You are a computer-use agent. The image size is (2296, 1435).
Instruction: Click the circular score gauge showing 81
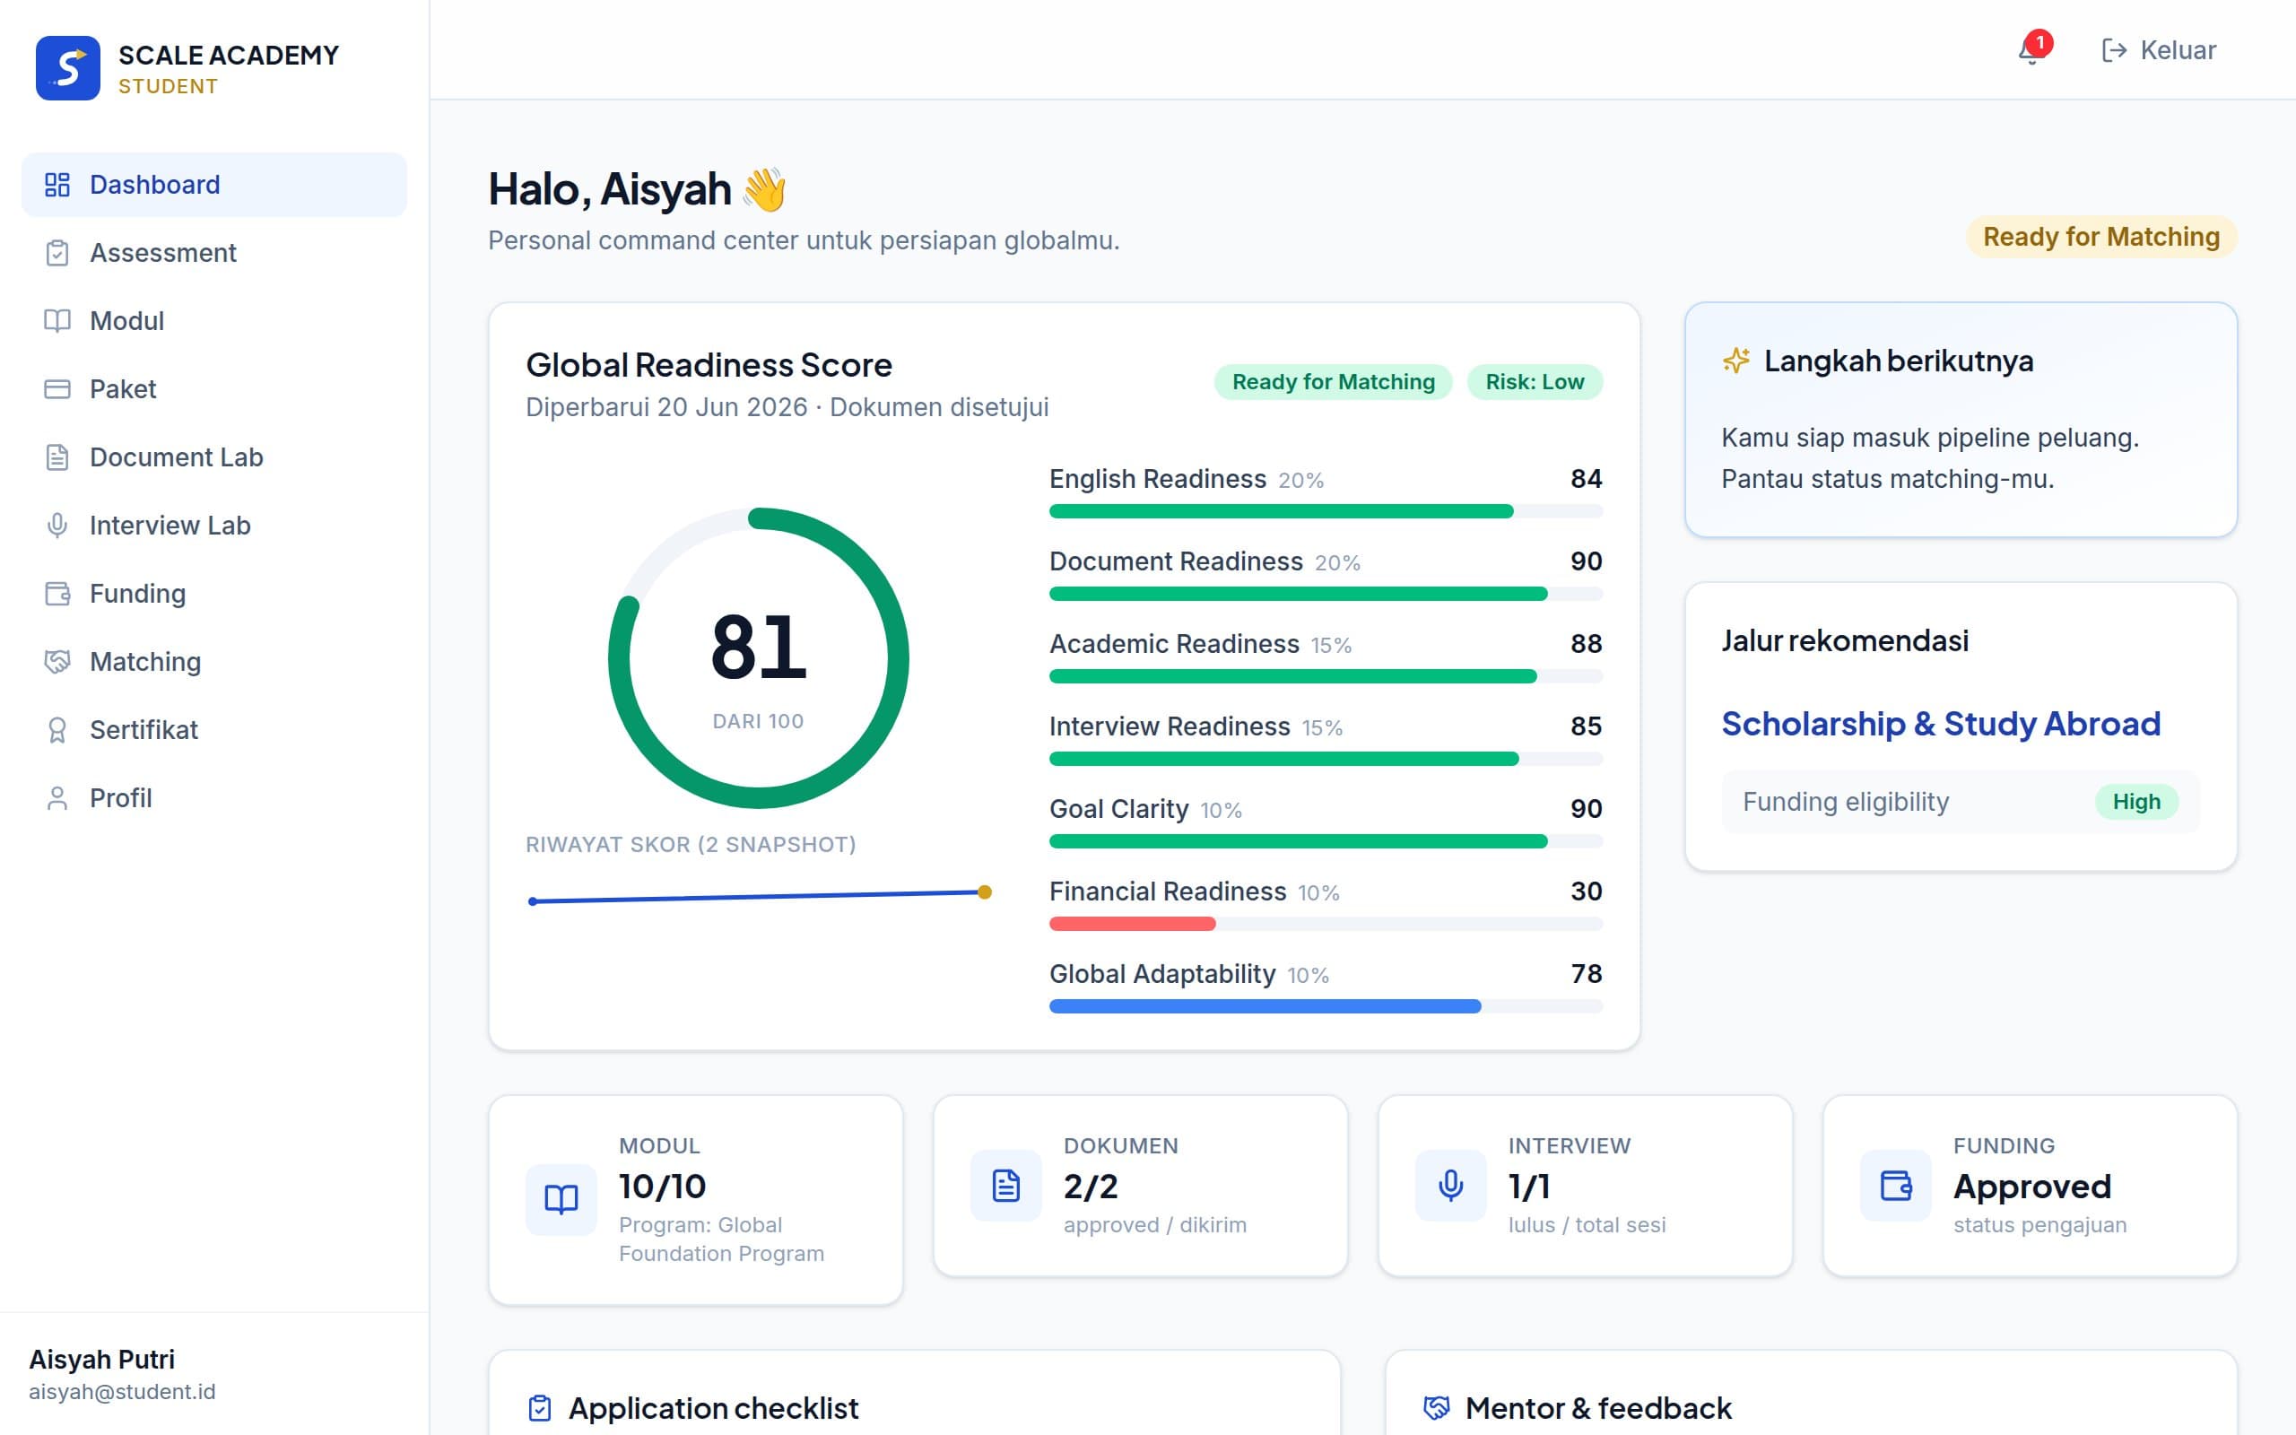(x=758, y=658)
